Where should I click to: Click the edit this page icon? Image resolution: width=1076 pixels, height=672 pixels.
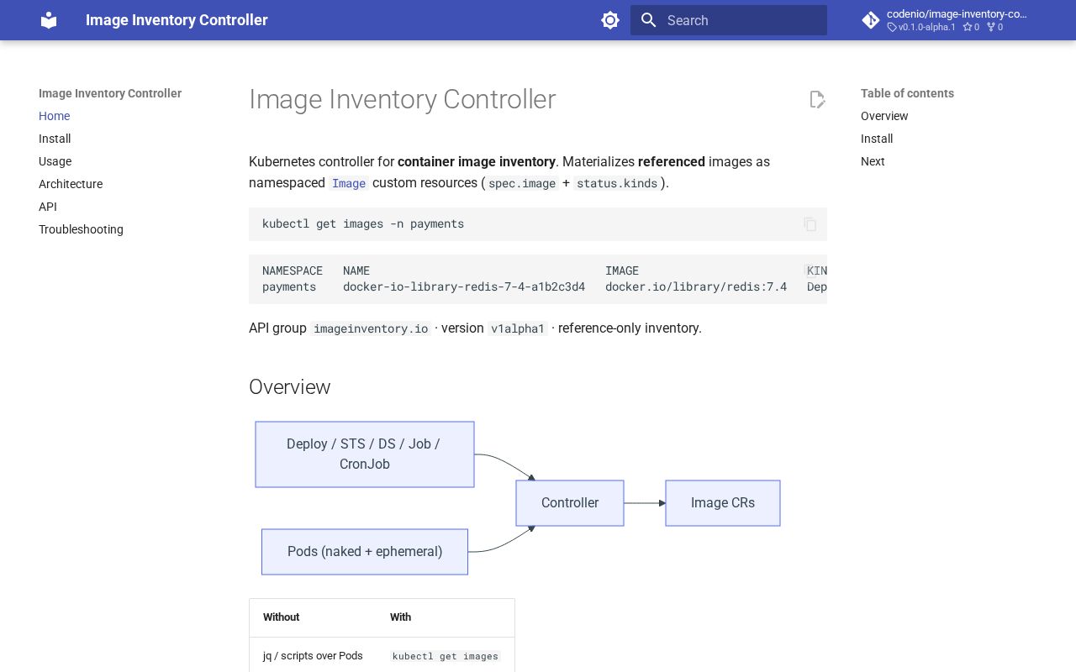tap(817, 100)
